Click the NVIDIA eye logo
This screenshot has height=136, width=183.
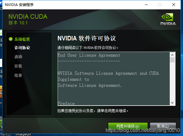tap(167, 17)
